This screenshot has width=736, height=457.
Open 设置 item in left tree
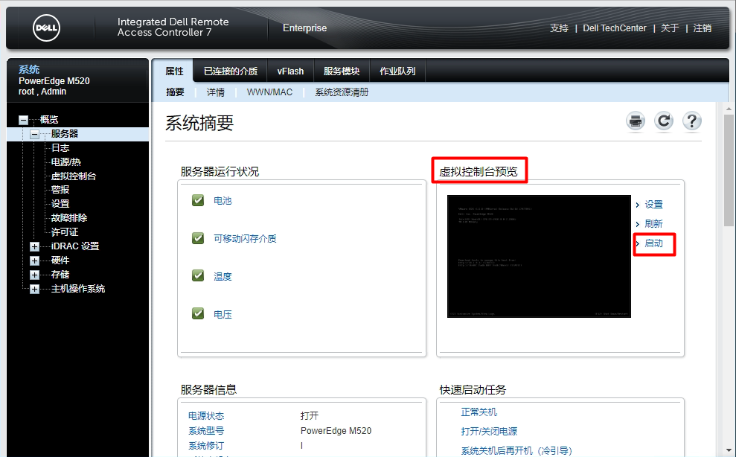pyautogui.click(x=60, y=204)
